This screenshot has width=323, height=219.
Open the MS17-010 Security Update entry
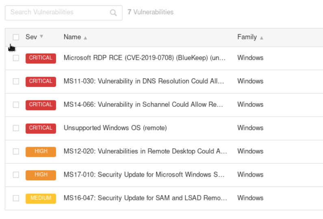point(144,175)
